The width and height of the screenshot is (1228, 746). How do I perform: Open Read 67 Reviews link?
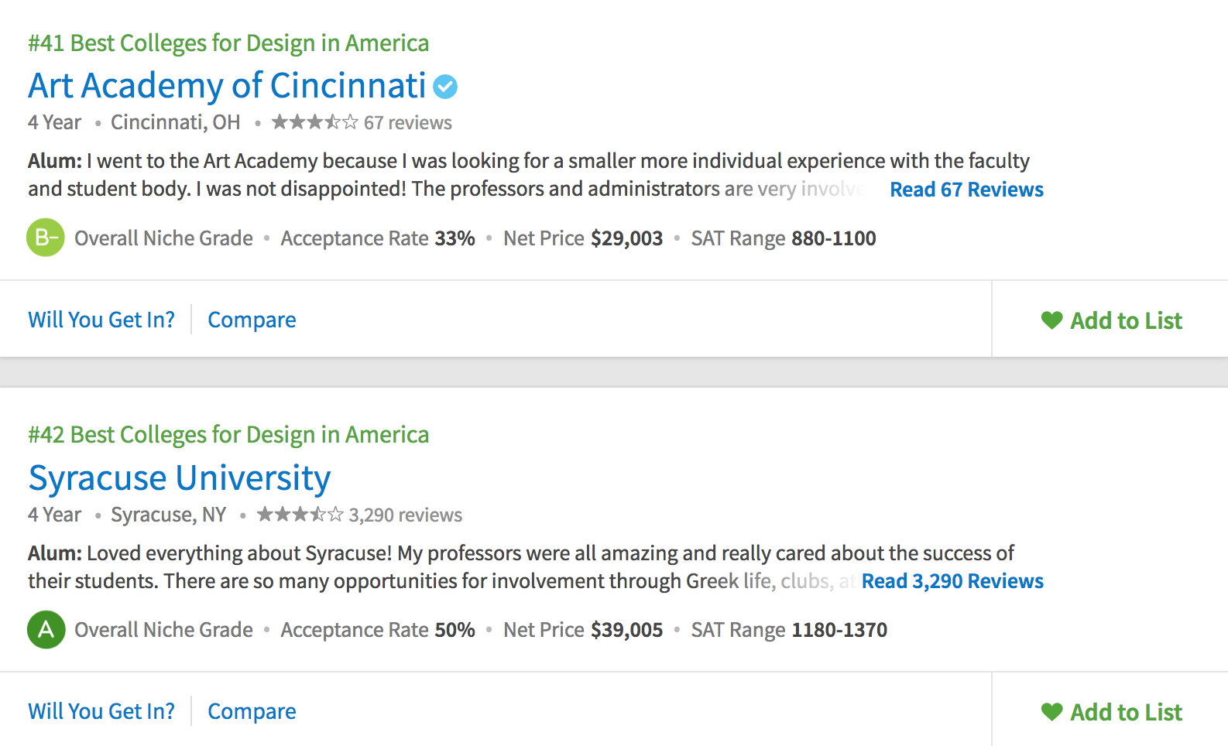click(x=966, y=190)
